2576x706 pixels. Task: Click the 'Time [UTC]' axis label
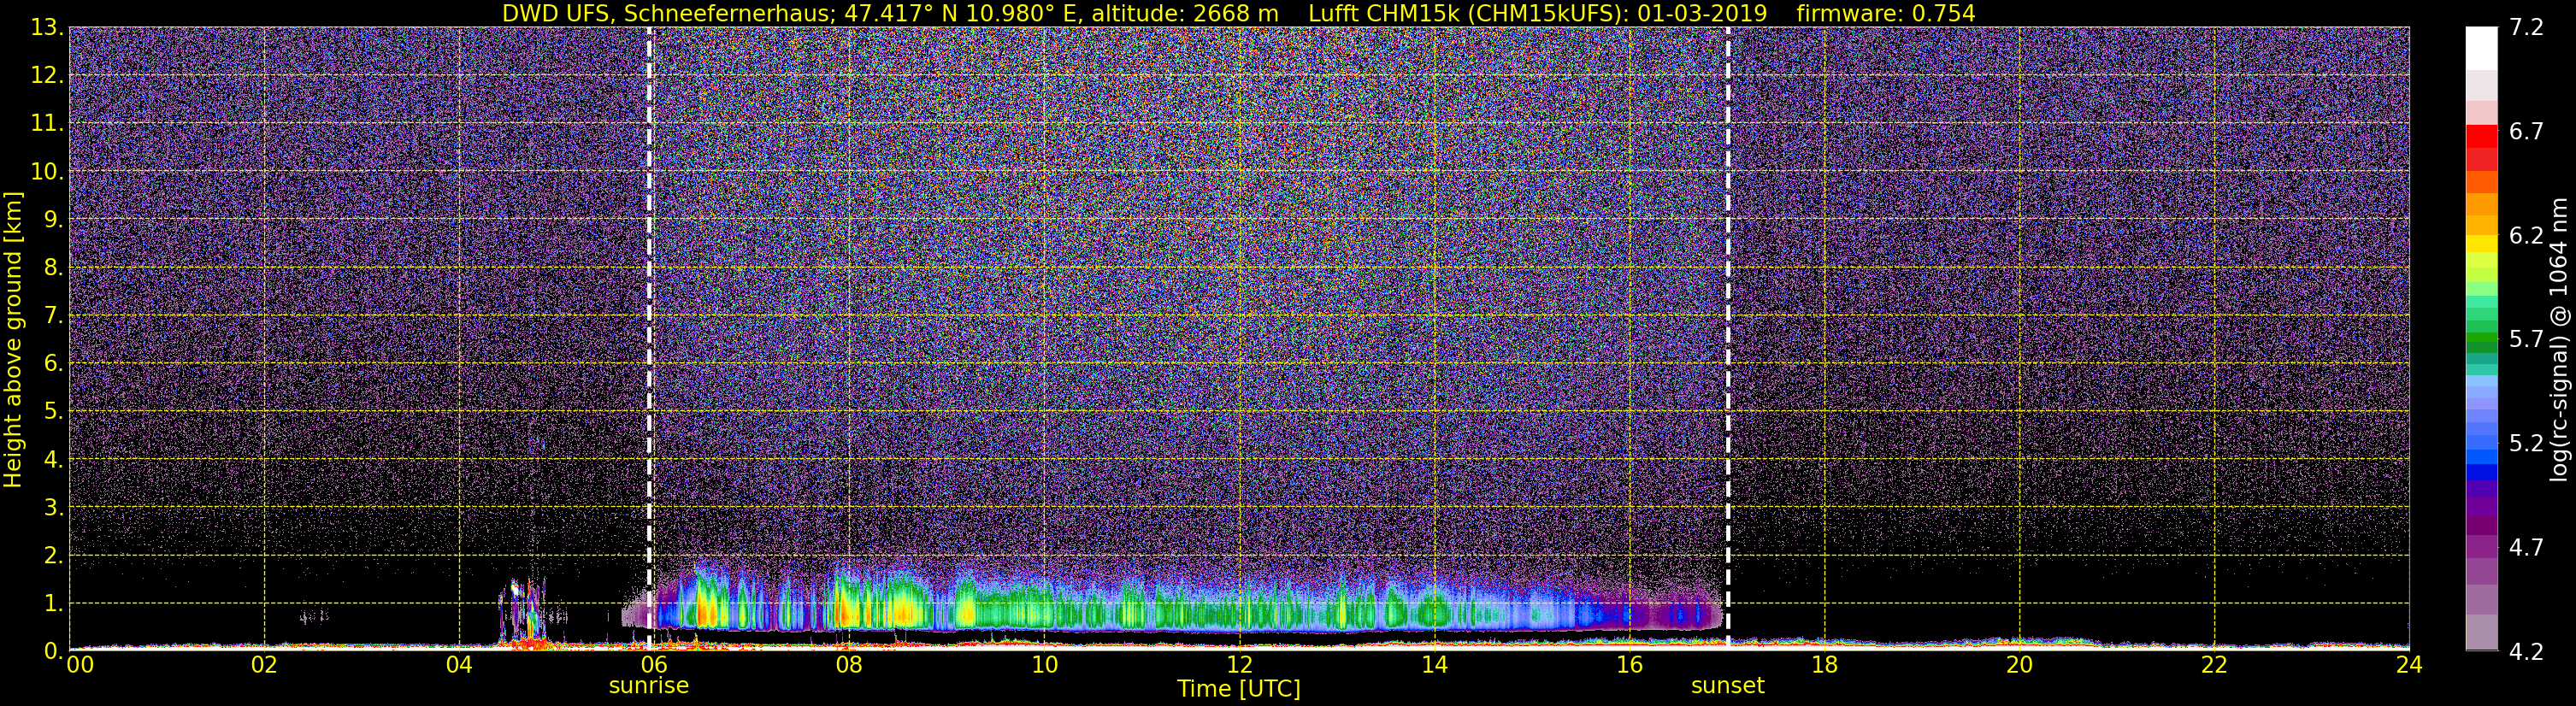[x=1239, y=689]
